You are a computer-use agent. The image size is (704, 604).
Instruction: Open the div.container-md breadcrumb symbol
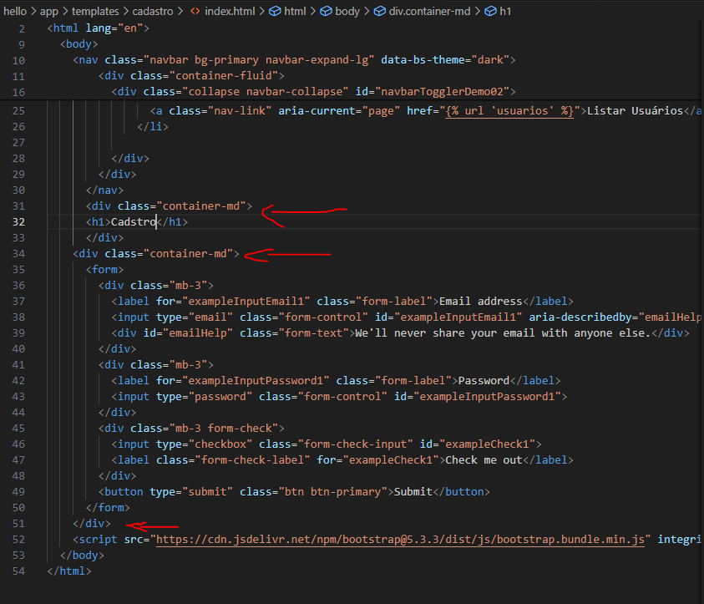tap(434, 12)
